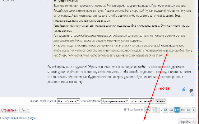This screenshot has width=199, height=124.
Task: Open the 'по возрастанию' order dropdown
Action: pyautogui.click(x=142, y=101)
